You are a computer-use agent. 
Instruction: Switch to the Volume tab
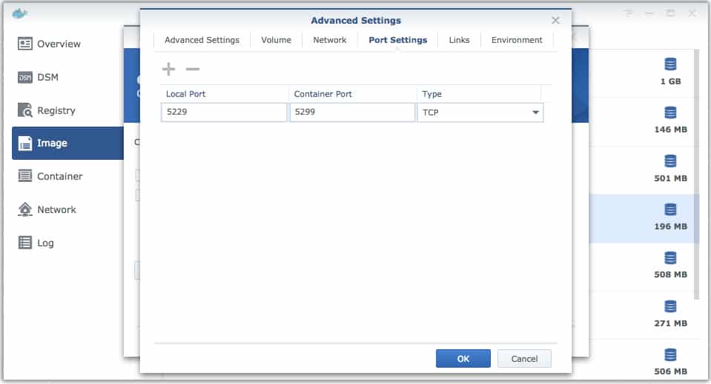(x=276, y=40)
